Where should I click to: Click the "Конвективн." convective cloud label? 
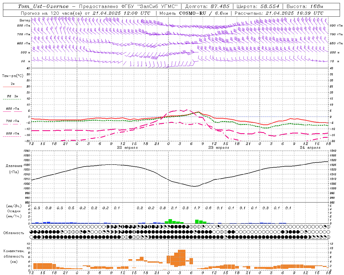14,251
